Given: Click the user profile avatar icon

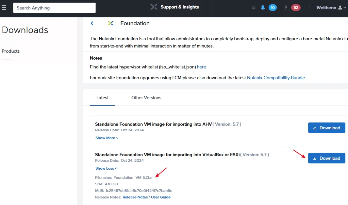Looking at the screenshot, I should tap(340, 8).
